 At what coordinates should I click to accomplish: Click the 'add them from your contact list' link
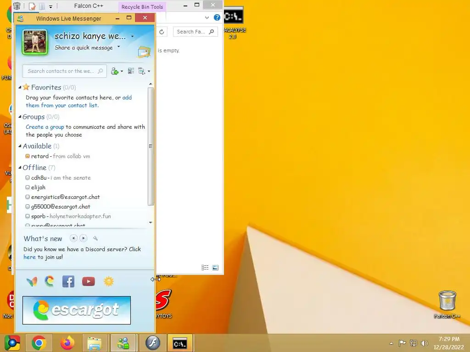tap(79, 101)
